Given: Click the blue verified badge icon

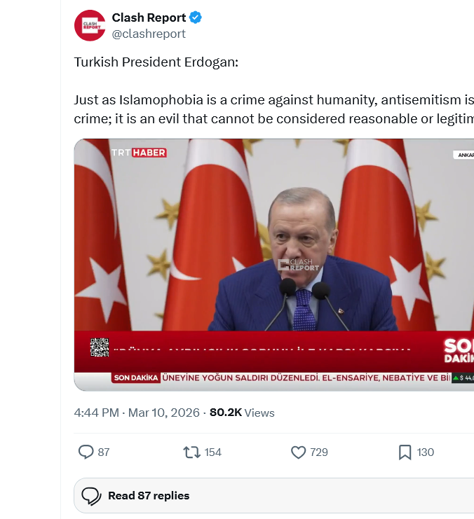Looking at the screenshot, I should 195,18.
